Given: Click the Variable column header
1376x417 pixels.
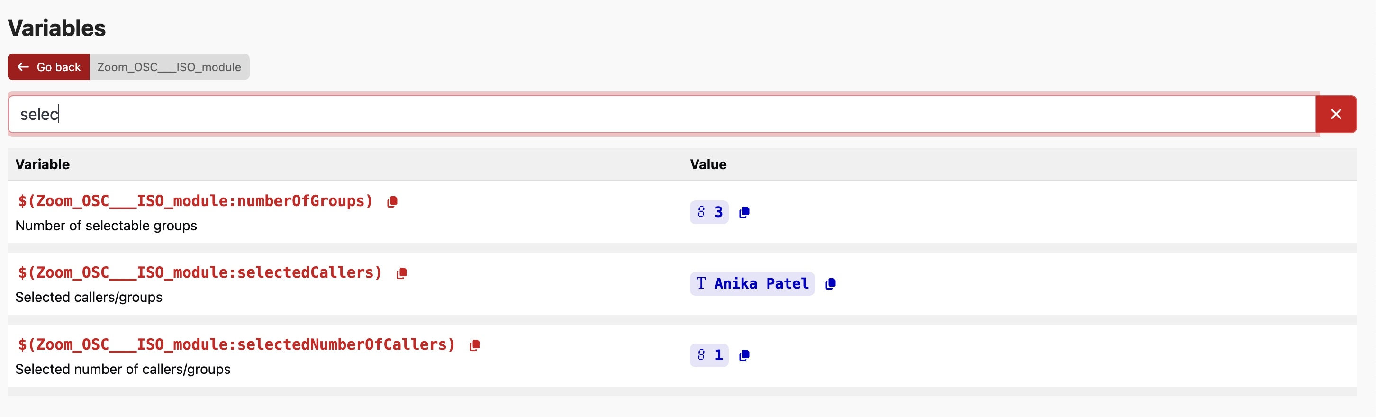Looking at the screenshot, I should pyautogui.click(x=43, y=164).
